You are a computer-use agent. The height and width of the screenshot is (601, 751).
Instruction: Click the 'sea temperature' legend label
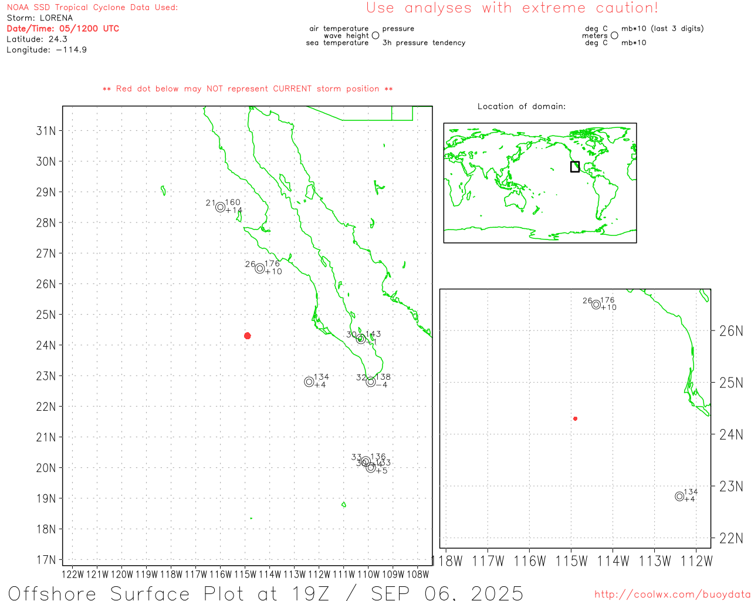[x=337, y=43]
